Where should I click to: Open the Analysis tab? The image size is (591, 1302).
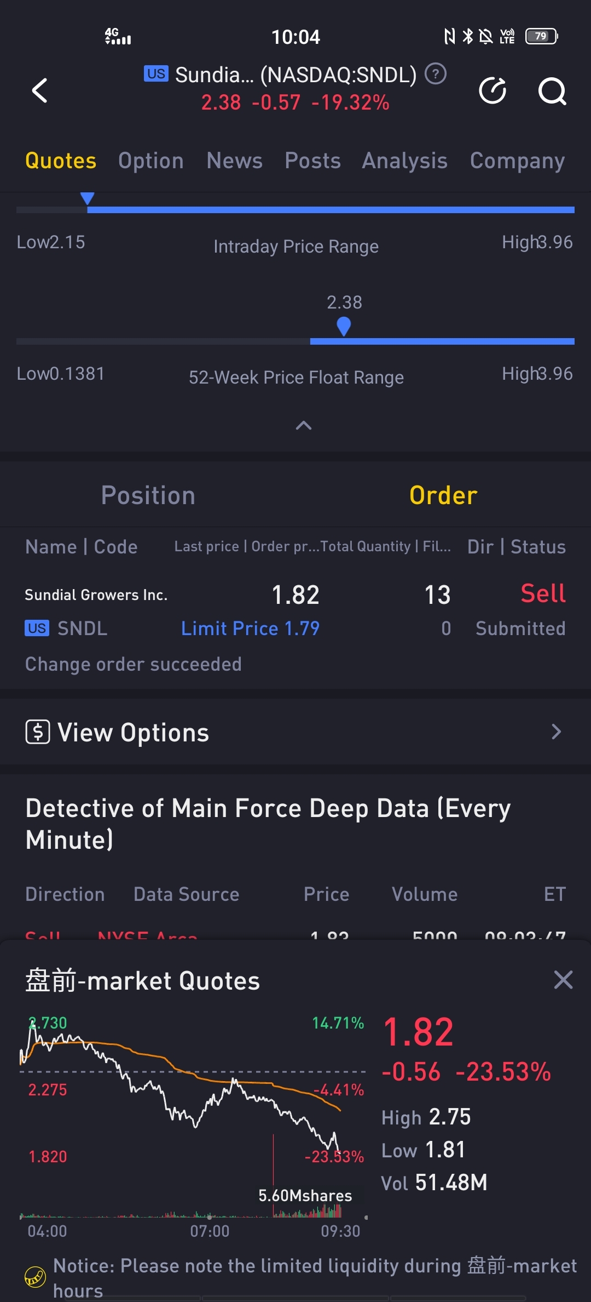tap(405, 161)
